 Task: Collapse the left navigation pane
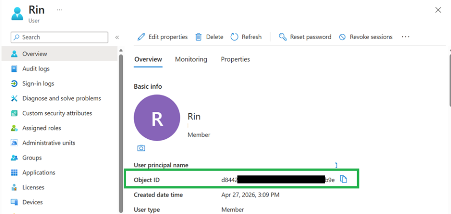point(117,38)
